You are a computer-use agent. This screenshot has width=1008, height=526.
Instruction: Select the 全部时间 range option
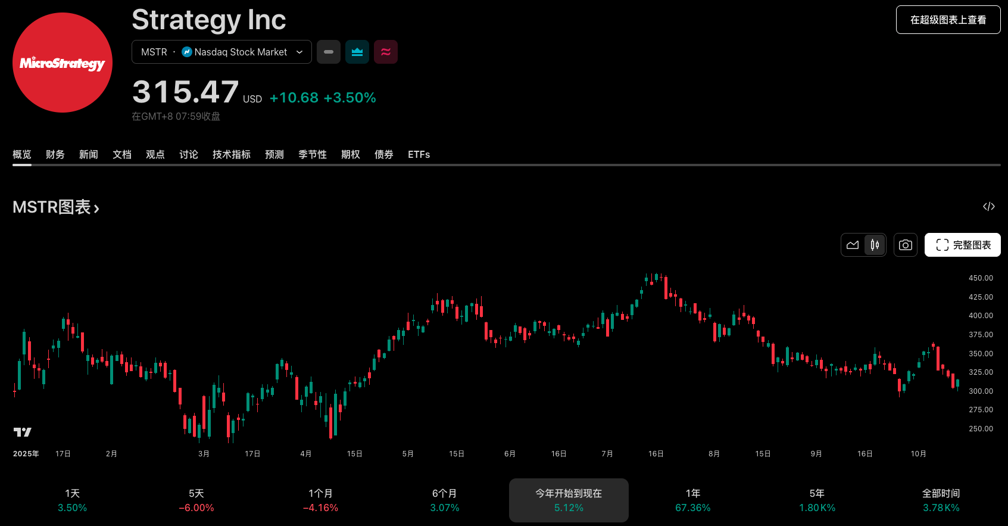point(941,500)
